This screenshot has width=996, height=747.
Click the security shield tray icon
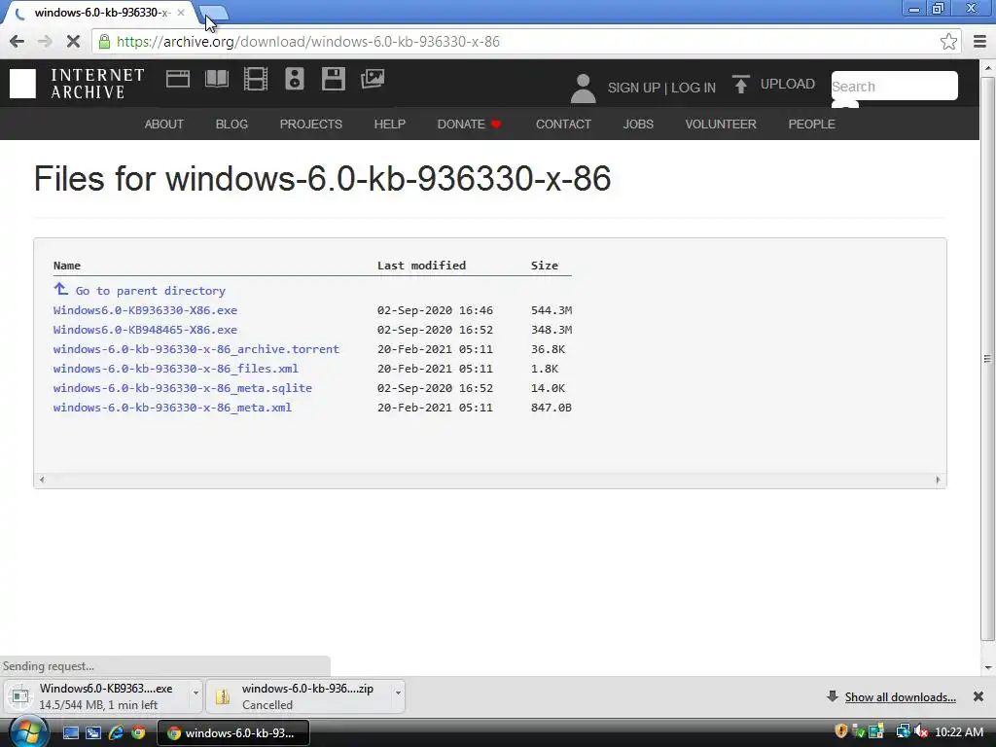tap(841, 731)
